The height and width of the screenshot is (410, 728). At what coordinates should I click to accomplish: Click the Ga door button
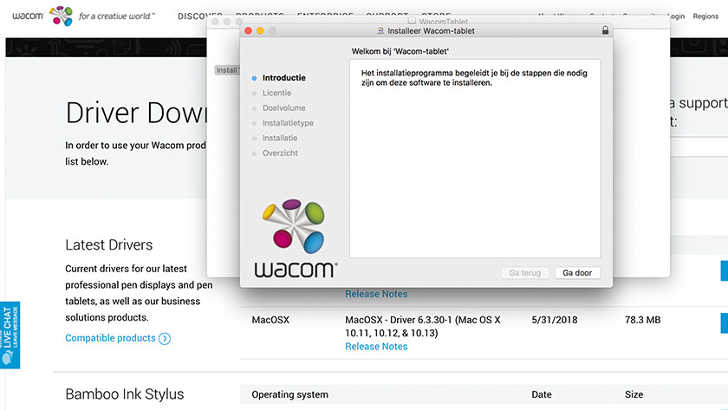tap(577, 273)
